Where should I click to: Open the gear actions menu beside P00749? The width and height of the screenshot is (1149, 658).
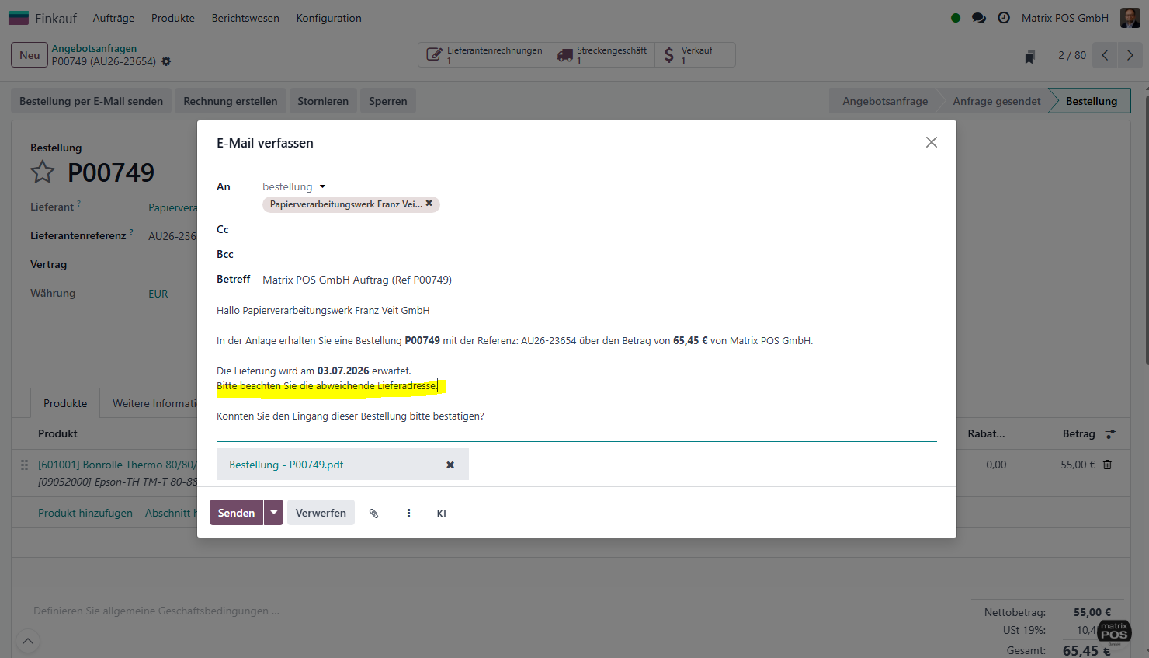tap(166, 61)
